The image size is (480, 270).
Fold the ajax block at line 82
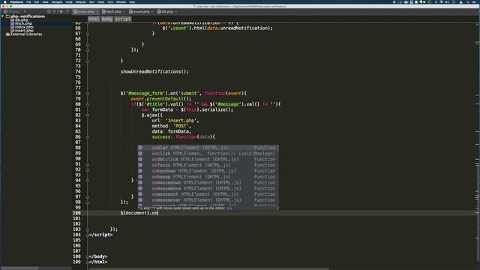pyautogui.click(x=88, y=115)
